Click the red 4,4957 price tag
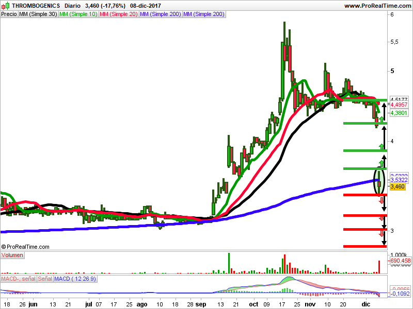The height and width of the screenshot is (309, 413). click(399, 105)
